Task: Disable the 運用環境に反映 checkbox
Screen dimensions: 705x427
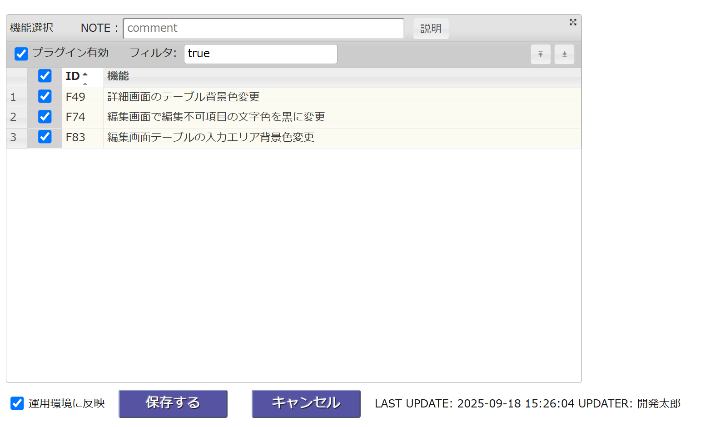Action: pyautogui.click(x=17, y=403)
